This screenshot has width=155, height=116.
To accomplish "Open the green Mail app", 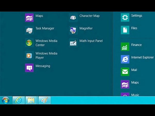I will tap(125, 72).
